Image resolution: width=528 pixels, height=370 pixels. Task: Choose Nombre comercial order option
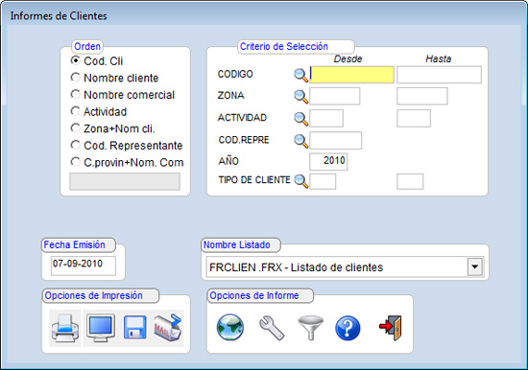coord(123,95)
